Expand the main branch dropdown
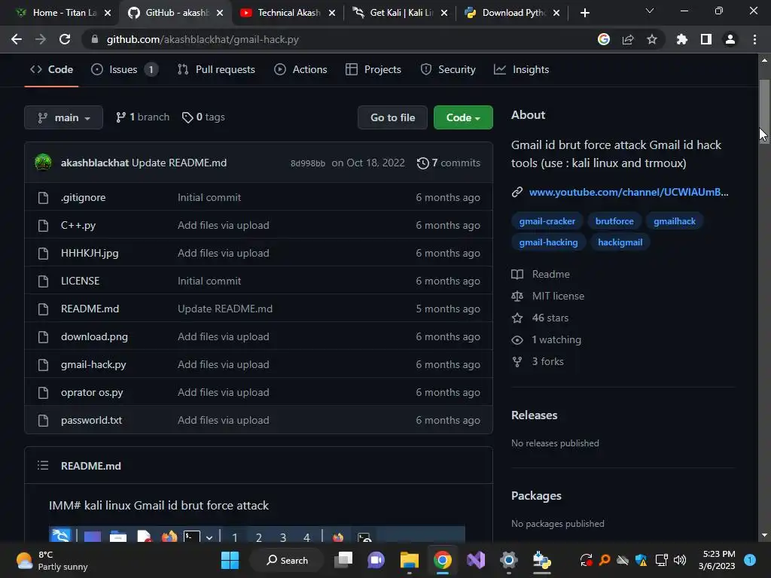Screen dimensions: 771x578 pyautogui.click(x=63, y=117)
